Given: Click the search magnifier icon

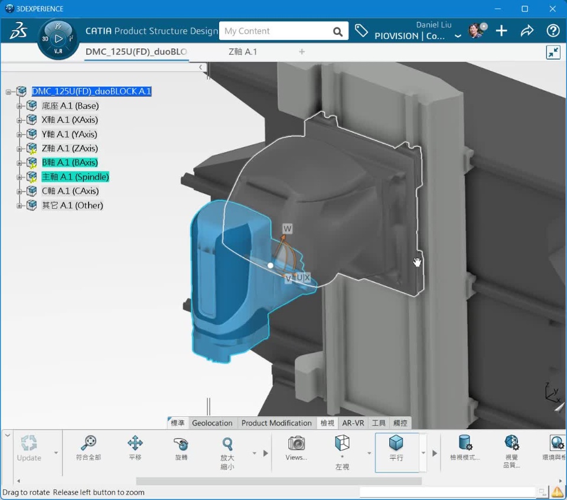Looking at the screenshot, I should coord(337,32).
